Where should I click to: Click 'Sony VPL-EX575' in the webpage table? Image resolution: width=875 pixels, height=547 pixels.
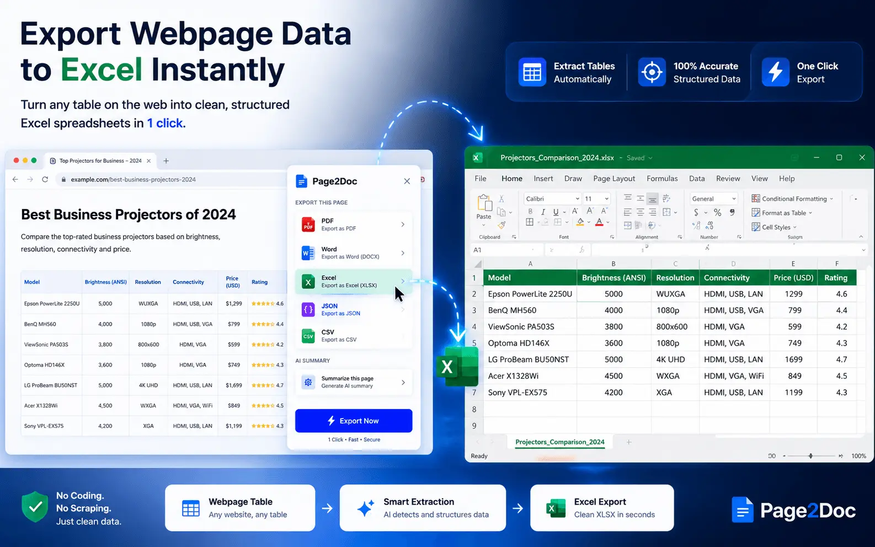click(x=44, y=426)
